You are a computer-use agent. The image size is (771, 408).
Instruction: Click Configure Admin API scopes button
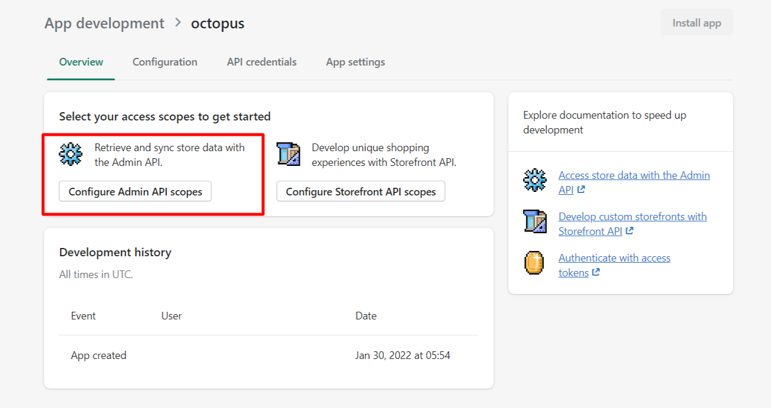tap(135, 191)
